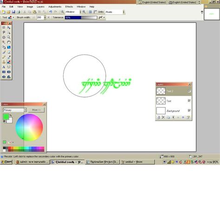The image size is (220, 220).
Task: Toggle visibility checkbox of Background layer
Action: [189, 110]
